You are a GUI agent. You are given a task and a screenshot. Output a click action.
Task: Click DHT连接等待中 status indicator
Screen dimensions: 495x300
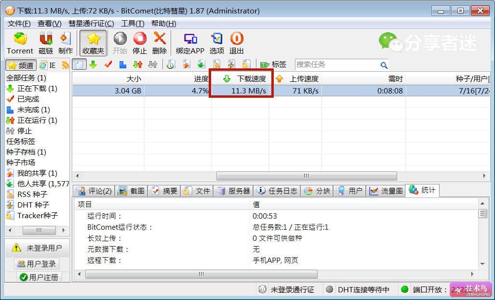click(358, 289)
